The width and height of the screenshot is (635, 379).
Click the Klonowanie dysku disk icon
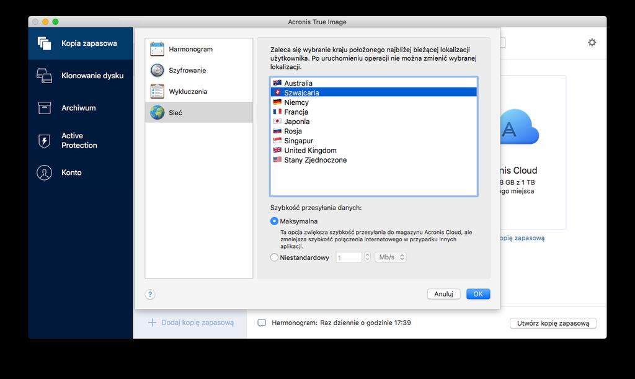44,76
